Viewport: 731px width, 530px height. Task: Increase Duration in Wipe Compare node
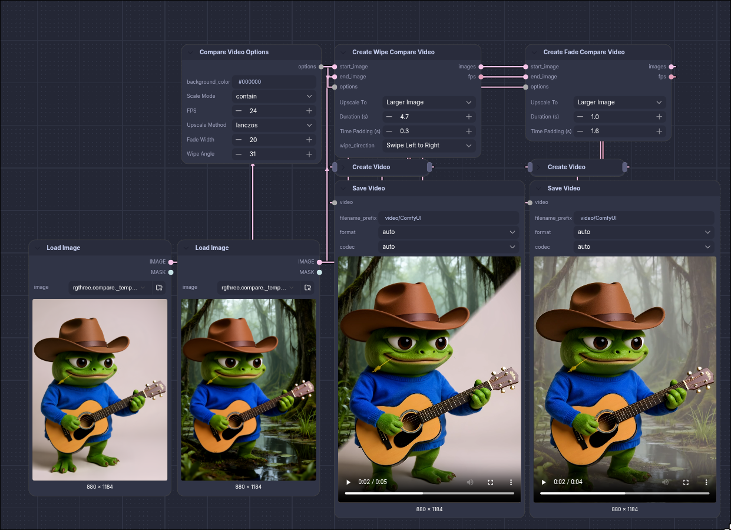(x=469, y=117)
